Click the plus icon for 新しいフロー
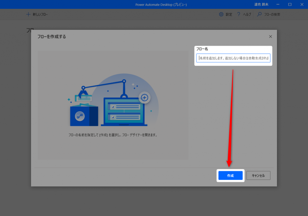 [x=28, y=14]
